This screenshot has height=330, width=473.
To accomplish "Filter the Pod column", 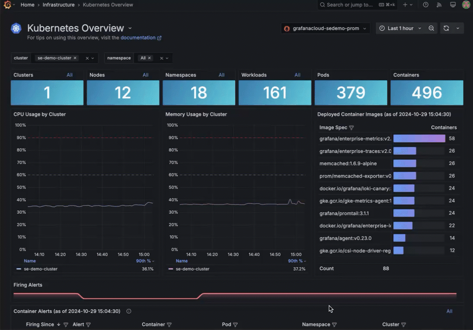I will point(235,324).
